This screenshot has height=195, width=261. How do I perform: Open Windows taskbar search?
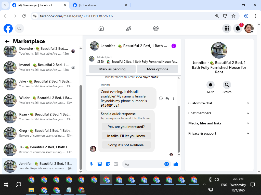coord(18,185)
